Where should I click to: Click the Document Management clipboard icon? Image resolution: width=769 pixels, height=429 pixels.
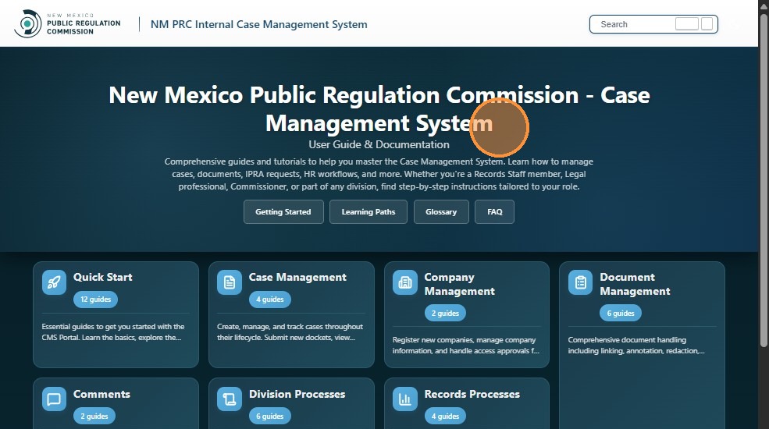tap(581, 282)
